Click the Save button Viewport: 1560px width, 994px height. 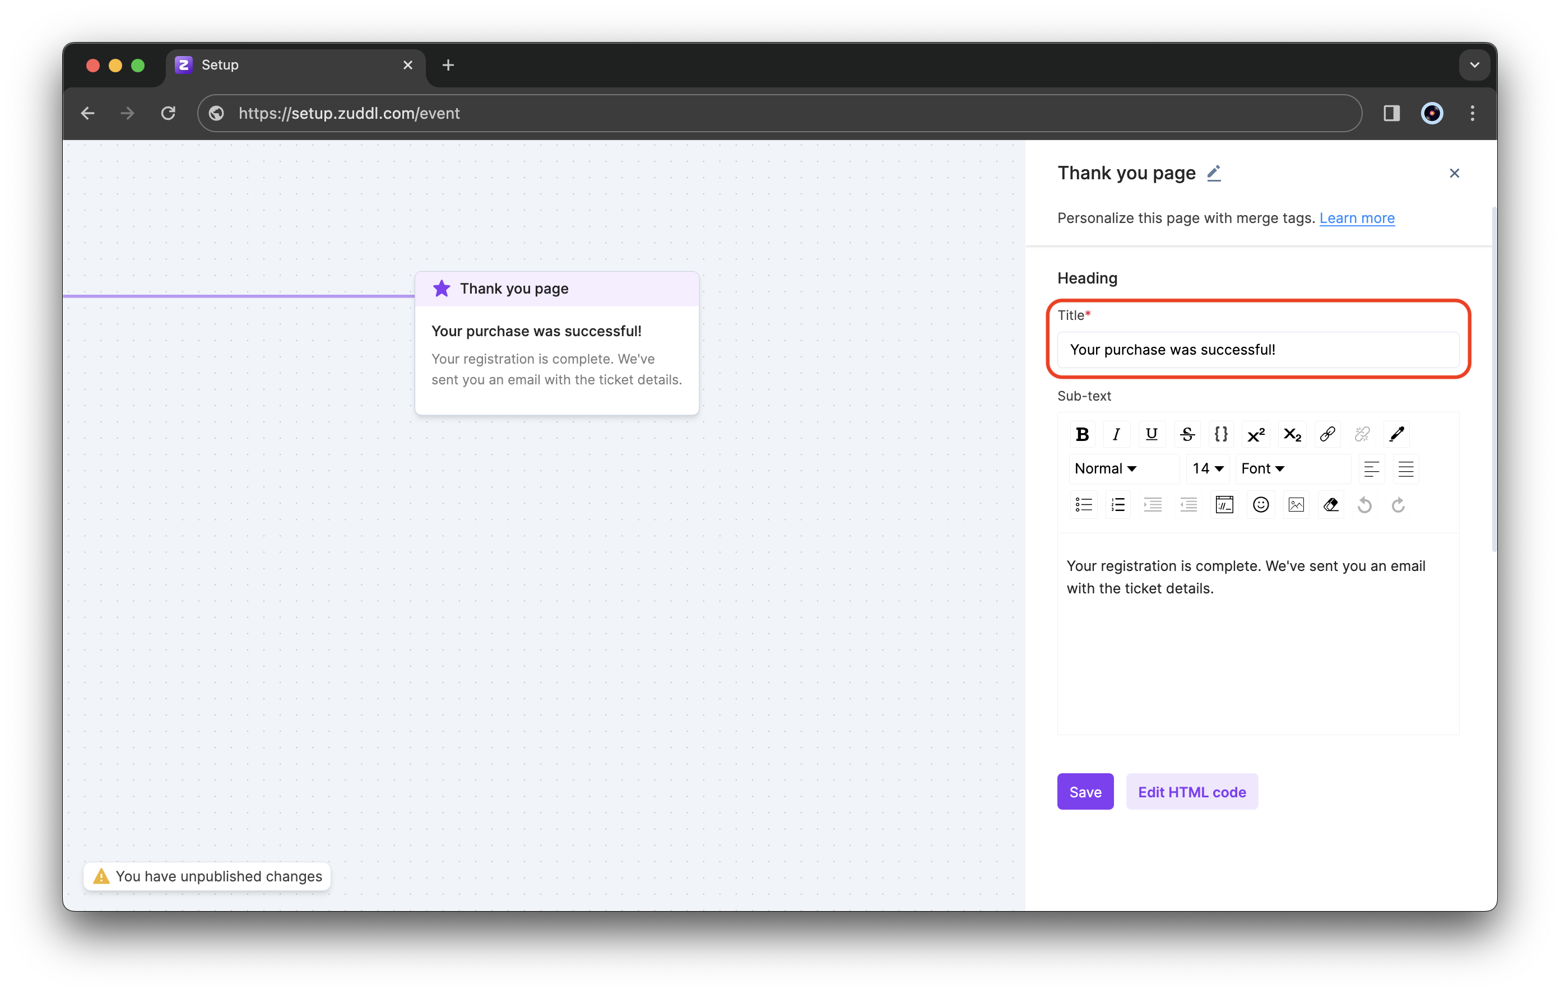point(1085,792)
